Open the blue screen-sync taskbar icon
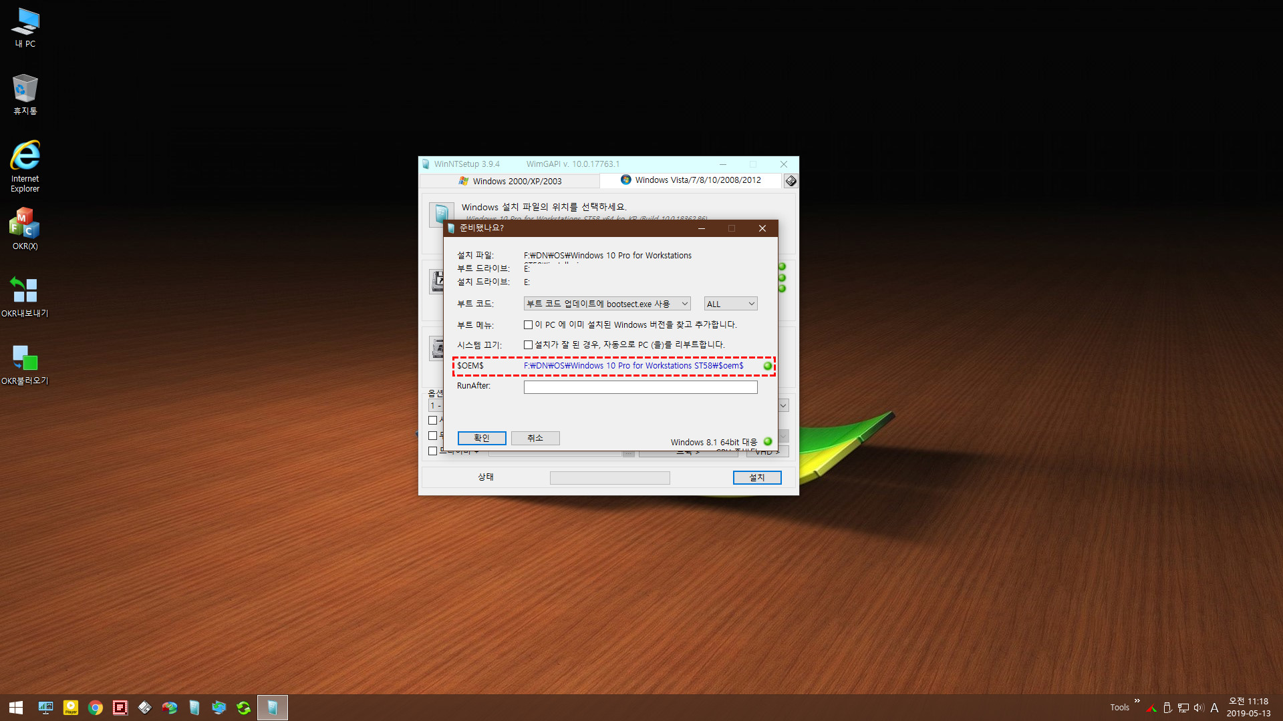This screenshot has width=1283, height=721. click(x=219, y=708)
